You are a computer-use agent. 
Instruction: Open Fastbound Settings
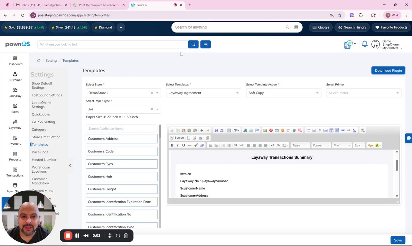point(47,95)
